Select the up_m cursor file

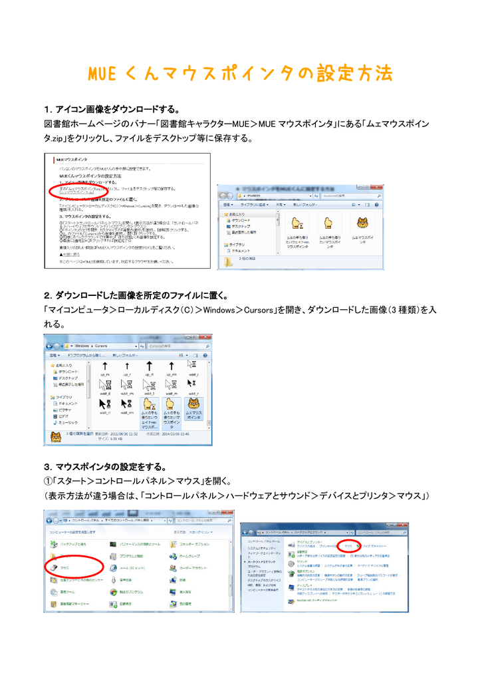[x=105, y=368]
